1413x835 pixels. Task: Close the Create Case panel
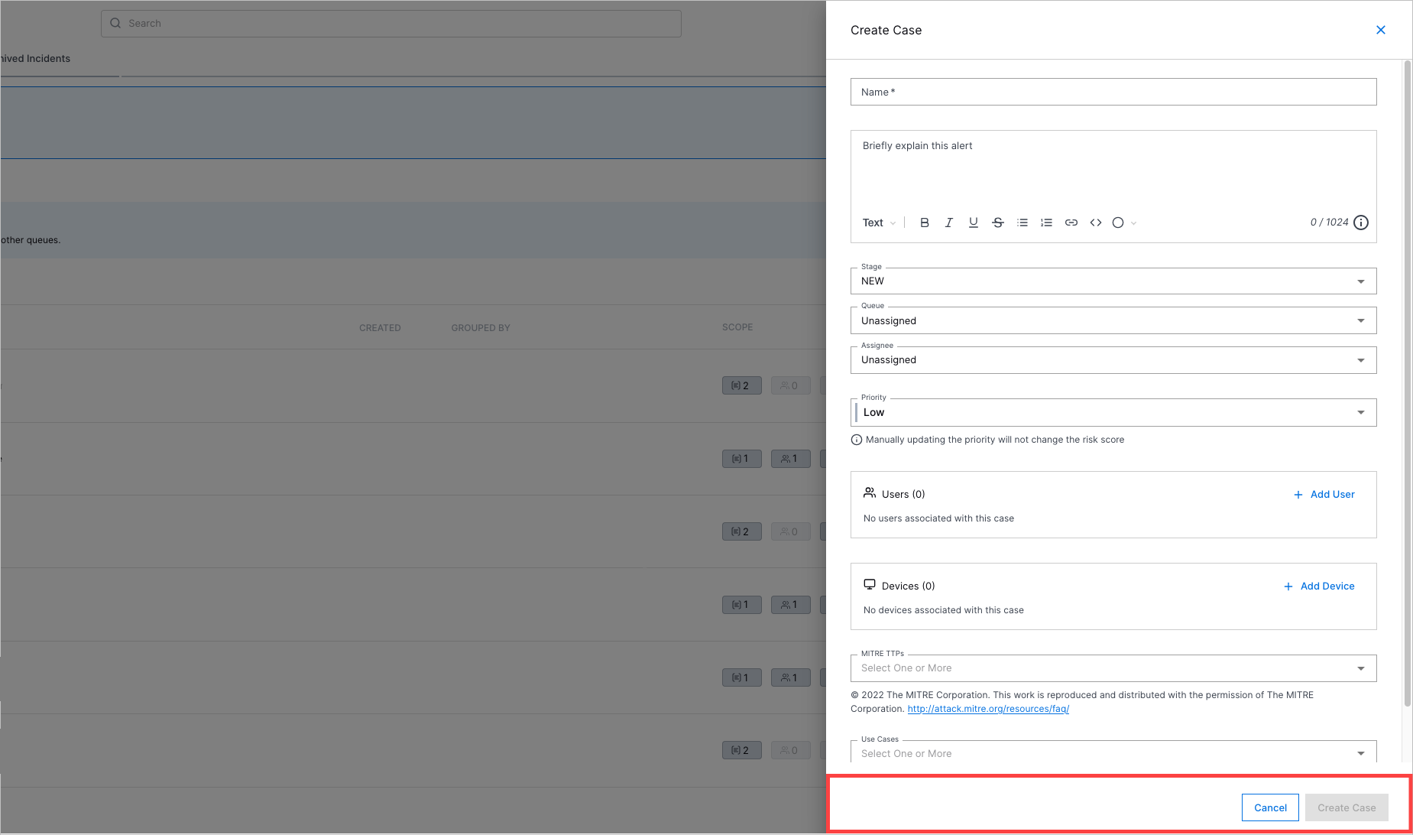pyautogui.click(x=1381, y=30)
